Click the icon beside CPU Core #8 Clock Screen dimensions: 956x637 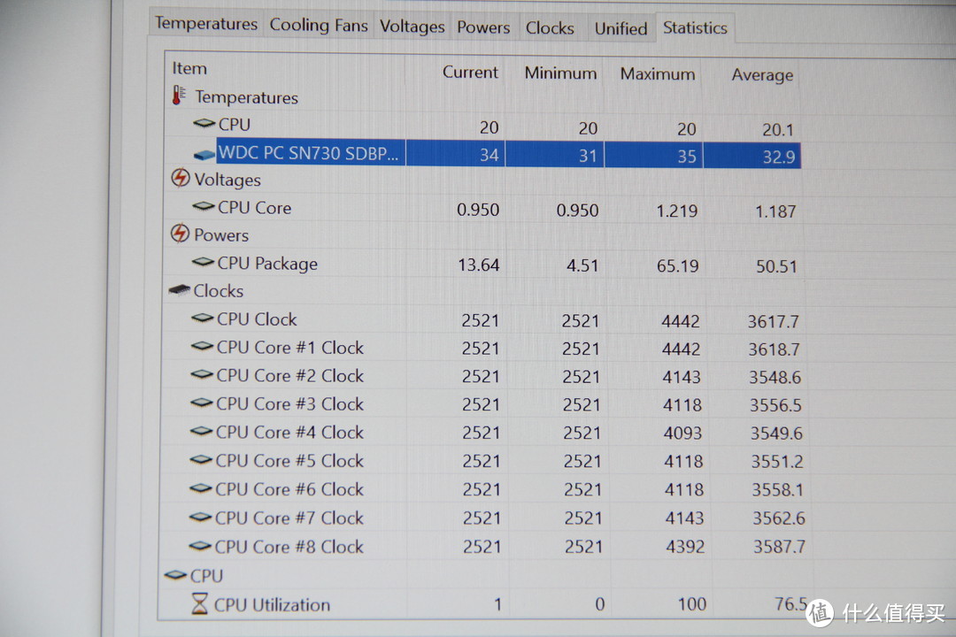[200, 546]
